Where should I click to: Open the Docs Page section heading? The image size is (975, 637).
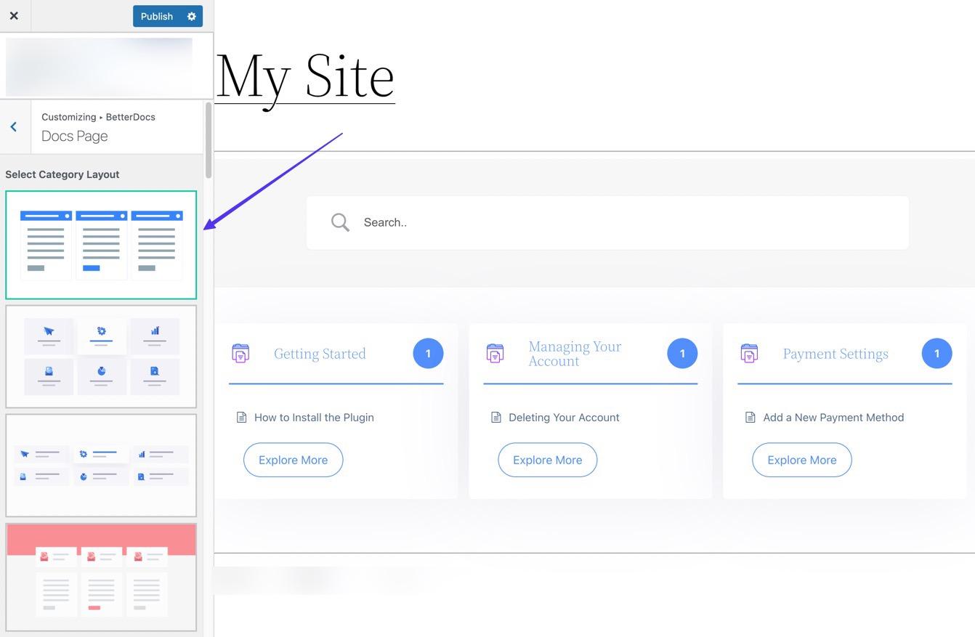pos(74,134)
